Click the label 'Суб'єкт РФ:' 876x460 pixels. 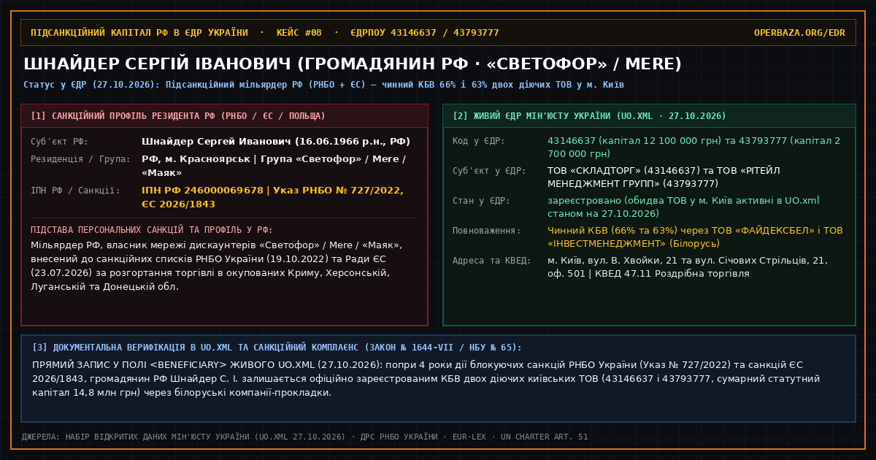(x=60, y=142)
